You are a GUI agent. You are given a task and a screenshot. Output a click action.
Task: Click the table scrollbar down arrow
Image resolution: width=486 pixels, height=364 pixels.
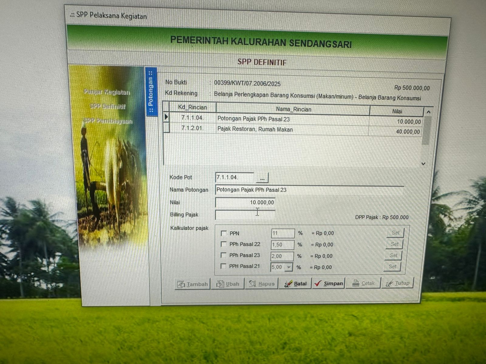click(423, 163)
